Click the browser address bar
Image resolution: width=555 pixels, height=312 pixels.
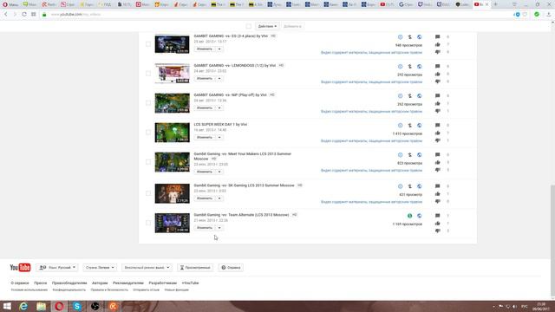click(276, 15)
